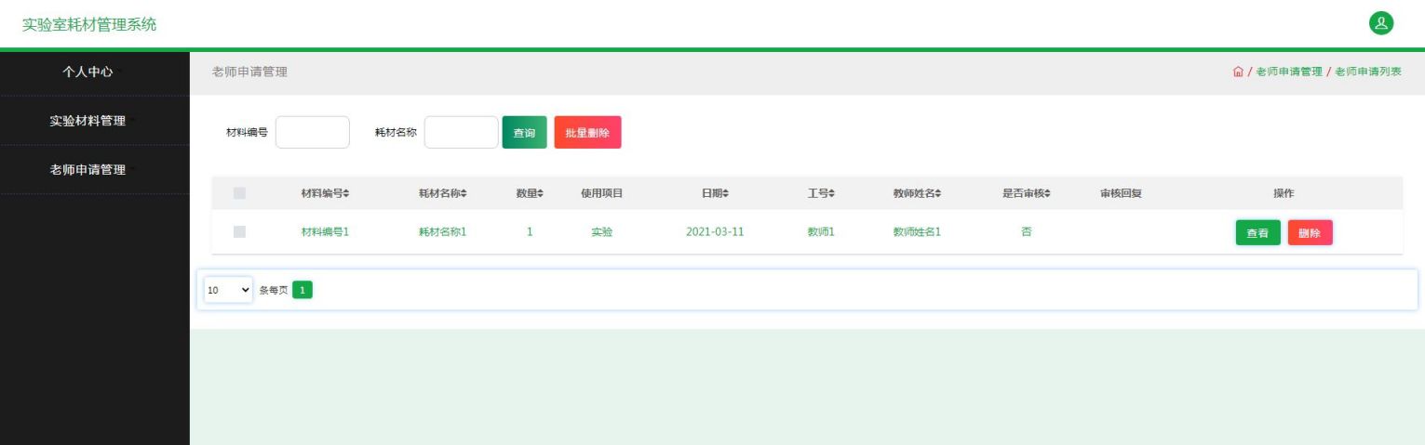Tick the select-all checkbox in table header

coord(240,193)
